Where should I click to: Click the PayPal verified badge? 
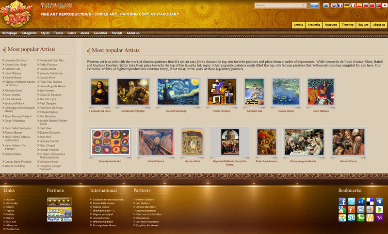tap(59, 219)
